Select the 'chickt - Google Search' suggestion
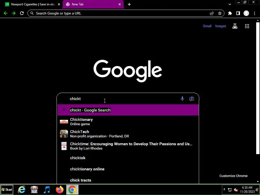This screenshot has height=195, width=260. click(128, 110)
